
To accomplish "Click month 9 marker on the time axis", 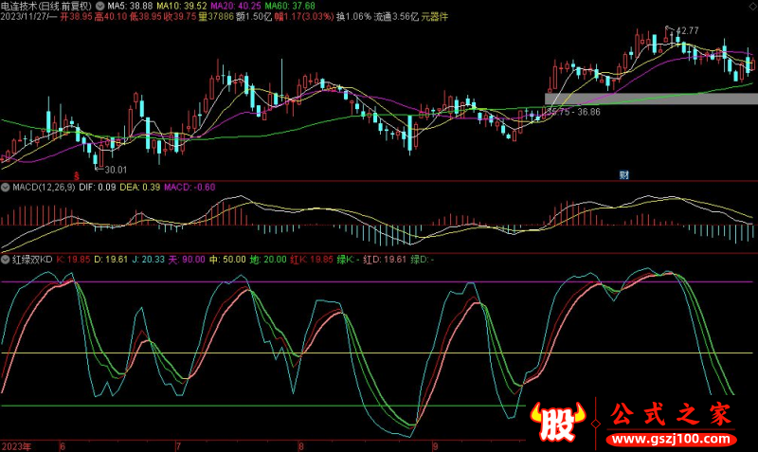I will (435, 445).
